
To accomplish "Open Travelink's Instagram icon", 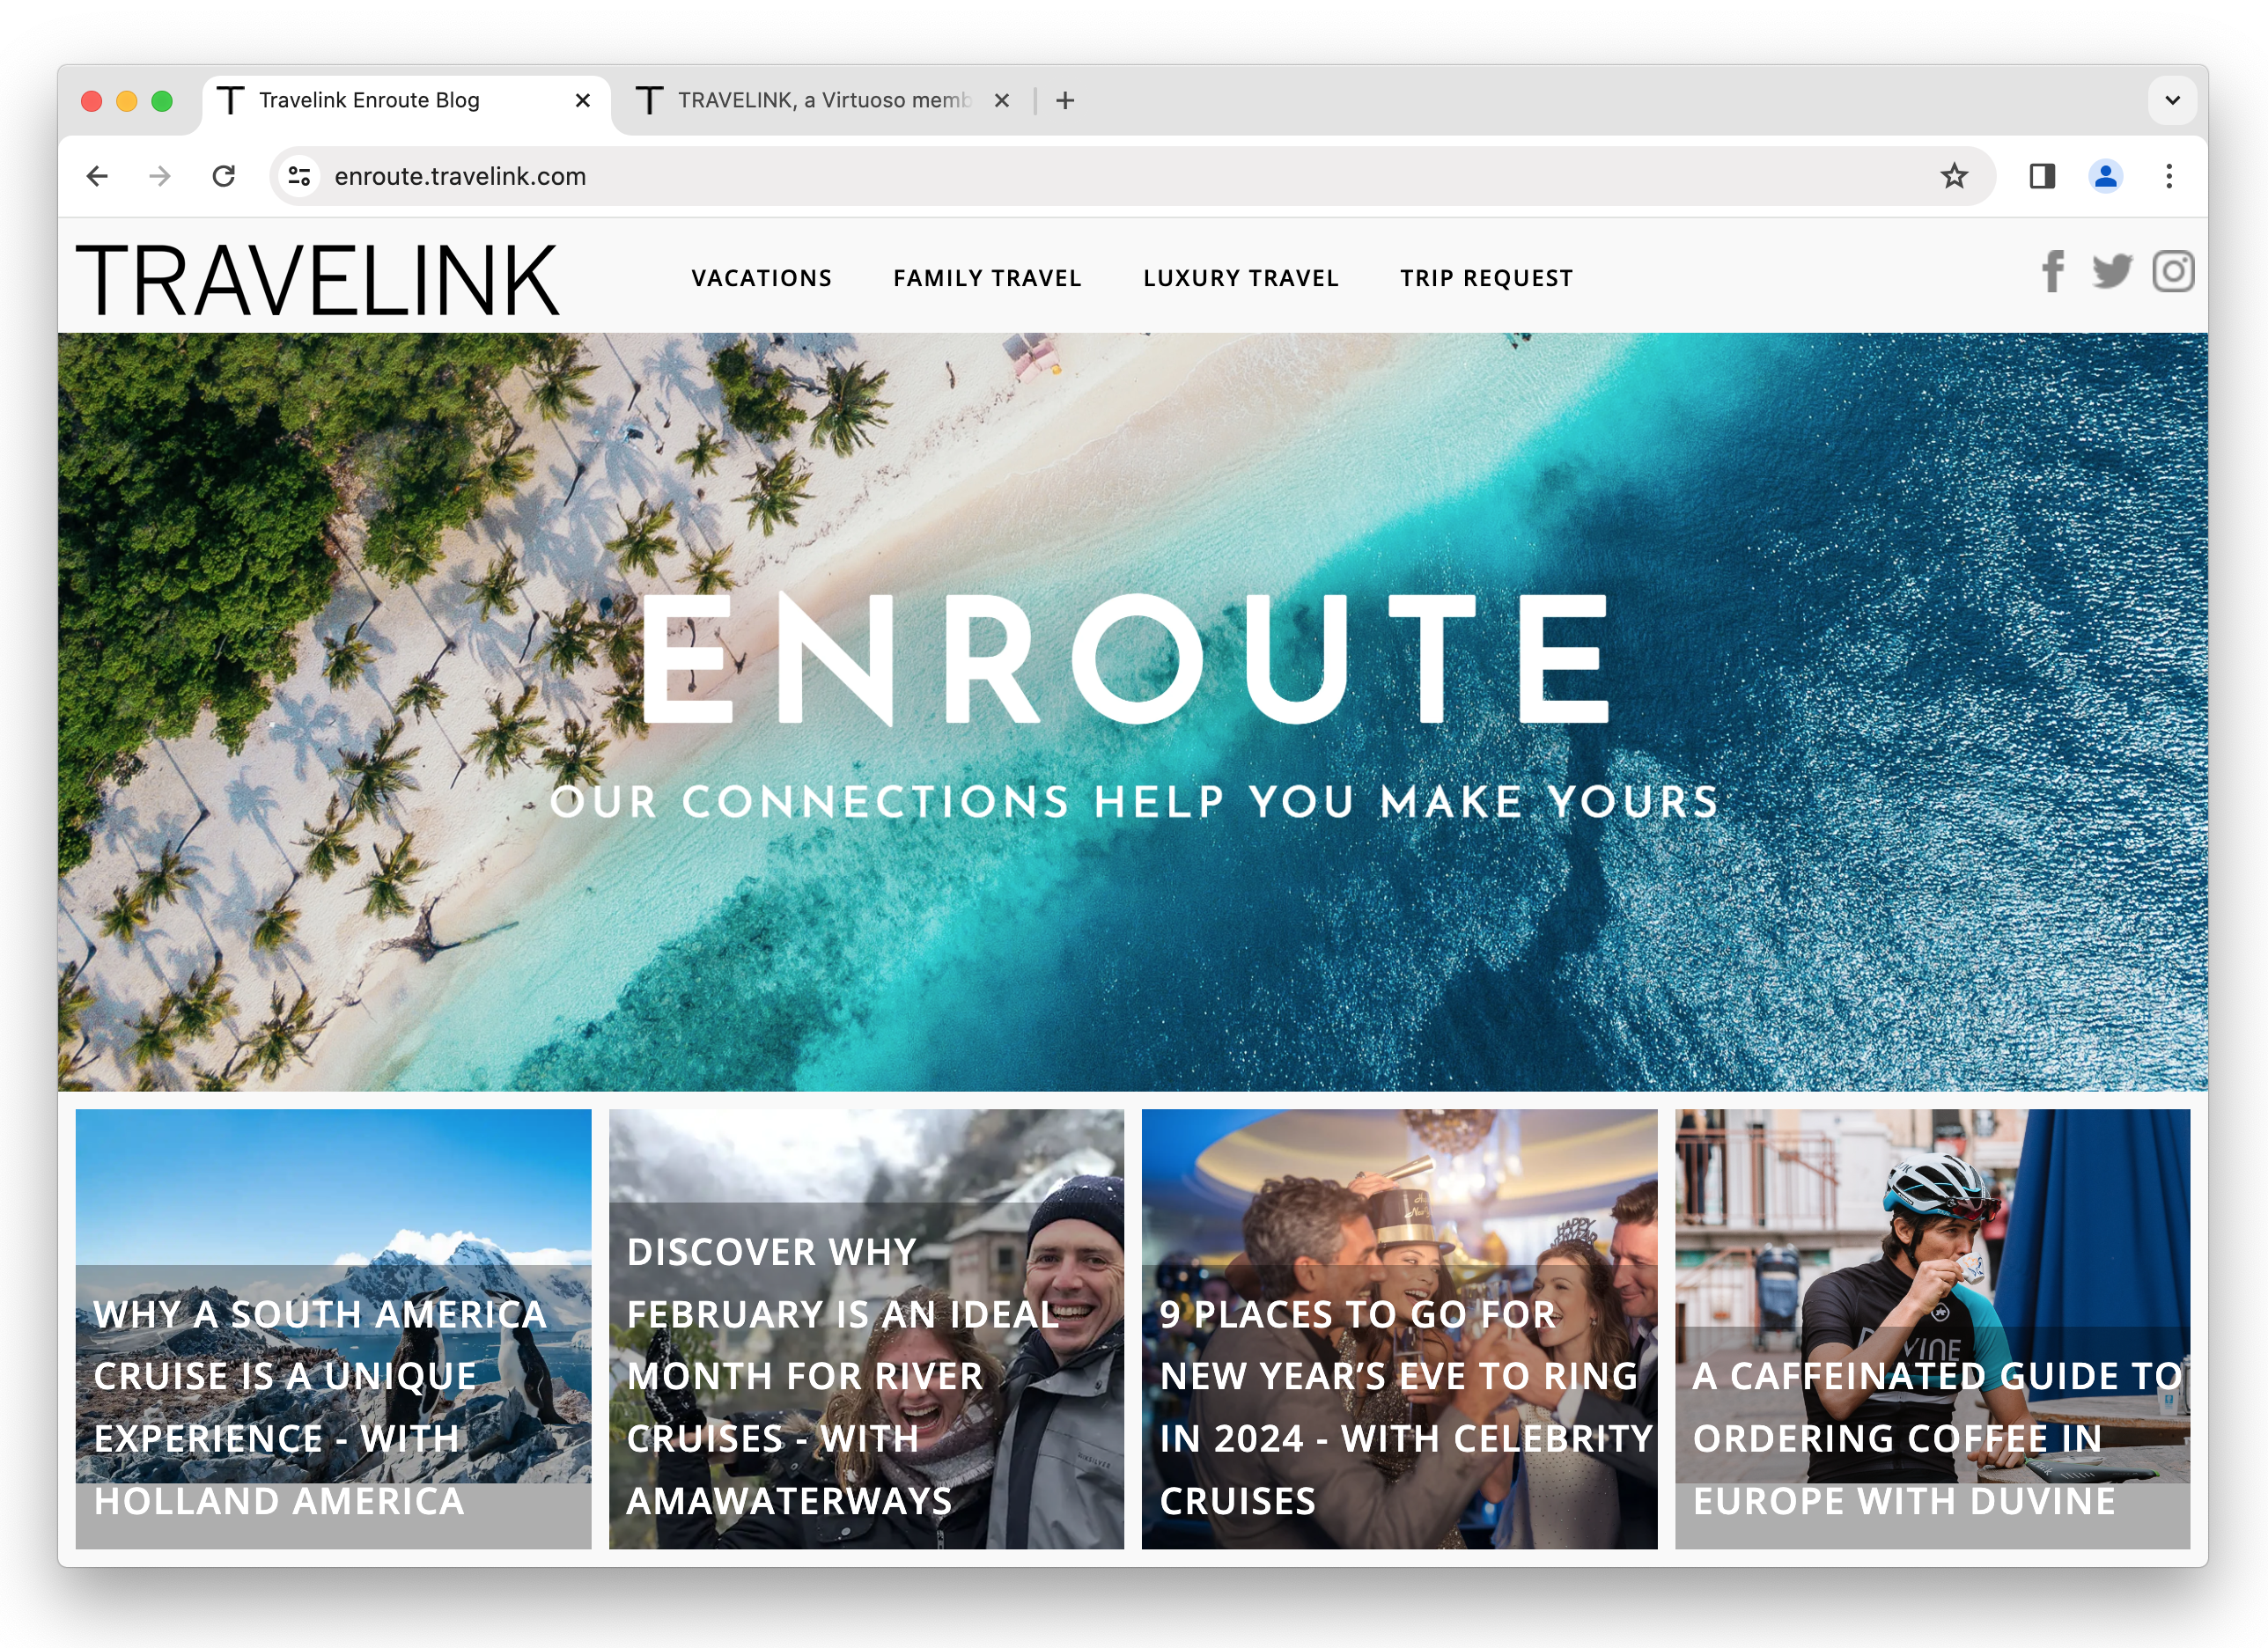I will click(x=2173, y=271).
